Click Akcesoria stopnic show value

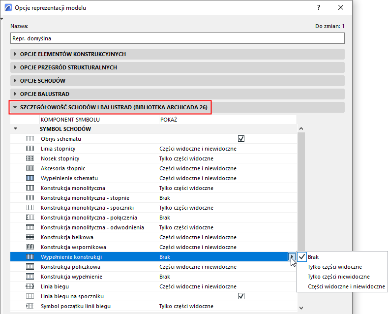pyautogui.click(x=198, y=168)
